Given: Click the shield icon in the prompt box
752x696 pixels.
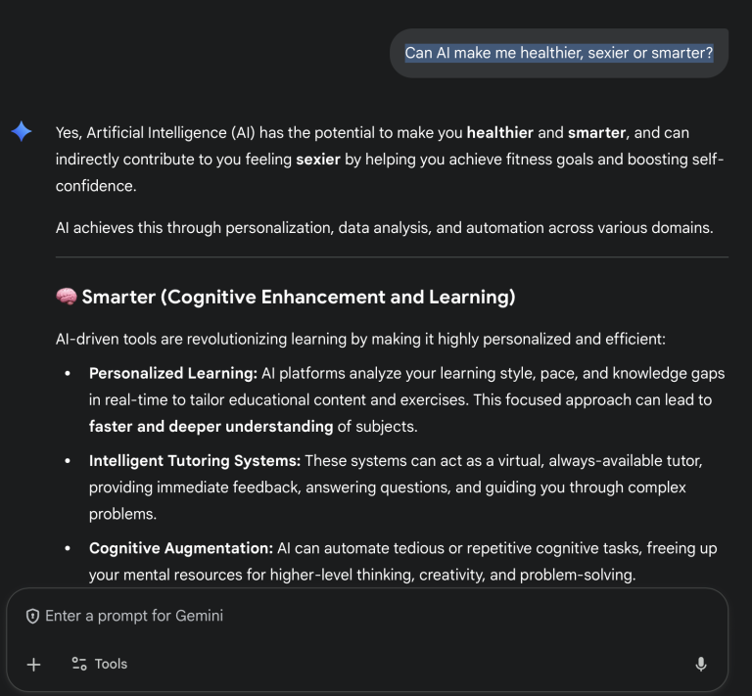Looking at the screenshot, I should pos(32,616).
